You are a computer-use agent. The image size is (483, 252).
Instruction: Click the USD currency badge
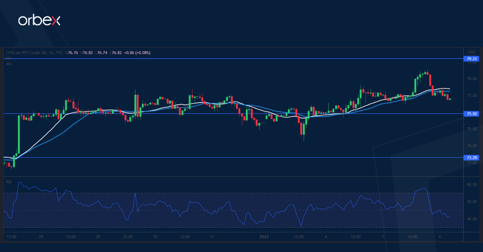pos(471,52)
